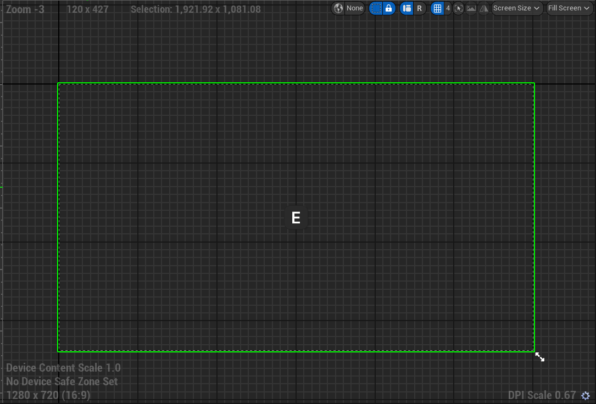This screenshot has width=596, height=404.
Task: Open the grid snap size value 4
Action: (x=448, y=8)
